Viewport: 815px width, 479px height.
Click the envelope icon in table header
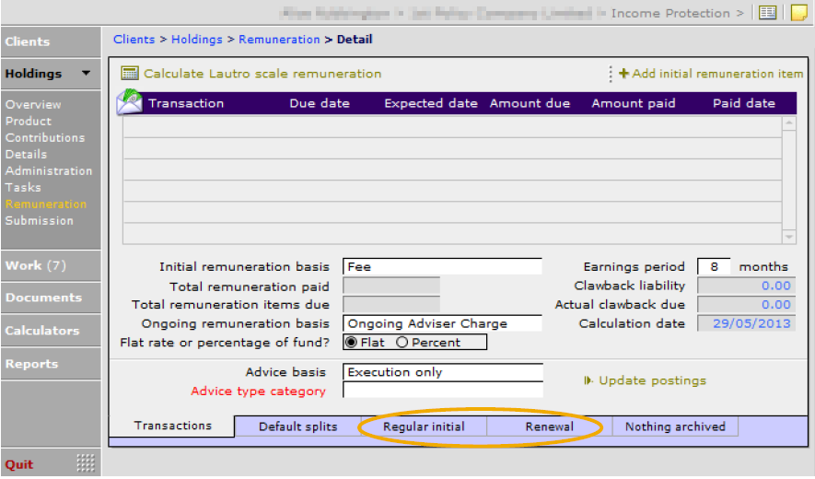click(130, 102)
